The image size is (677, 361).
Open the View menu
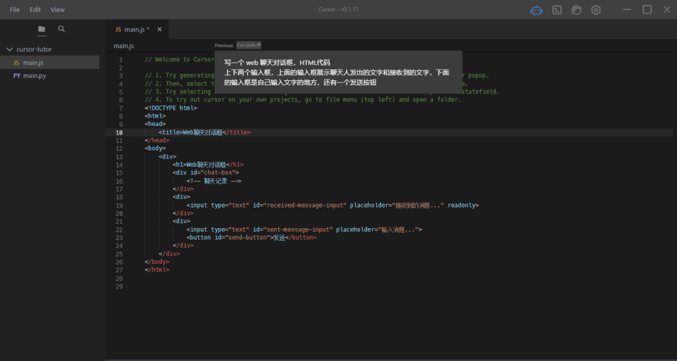pos(58,10)
